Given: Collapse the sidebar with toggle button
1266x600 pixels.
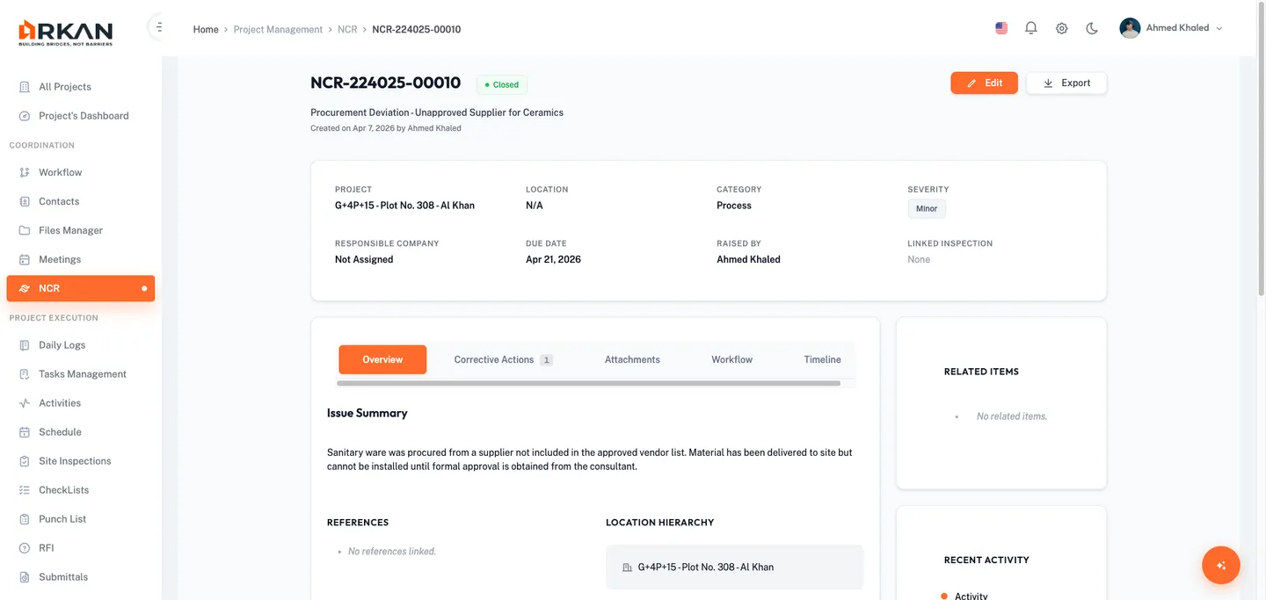Looking at the screenshot, I should (158, 27).
